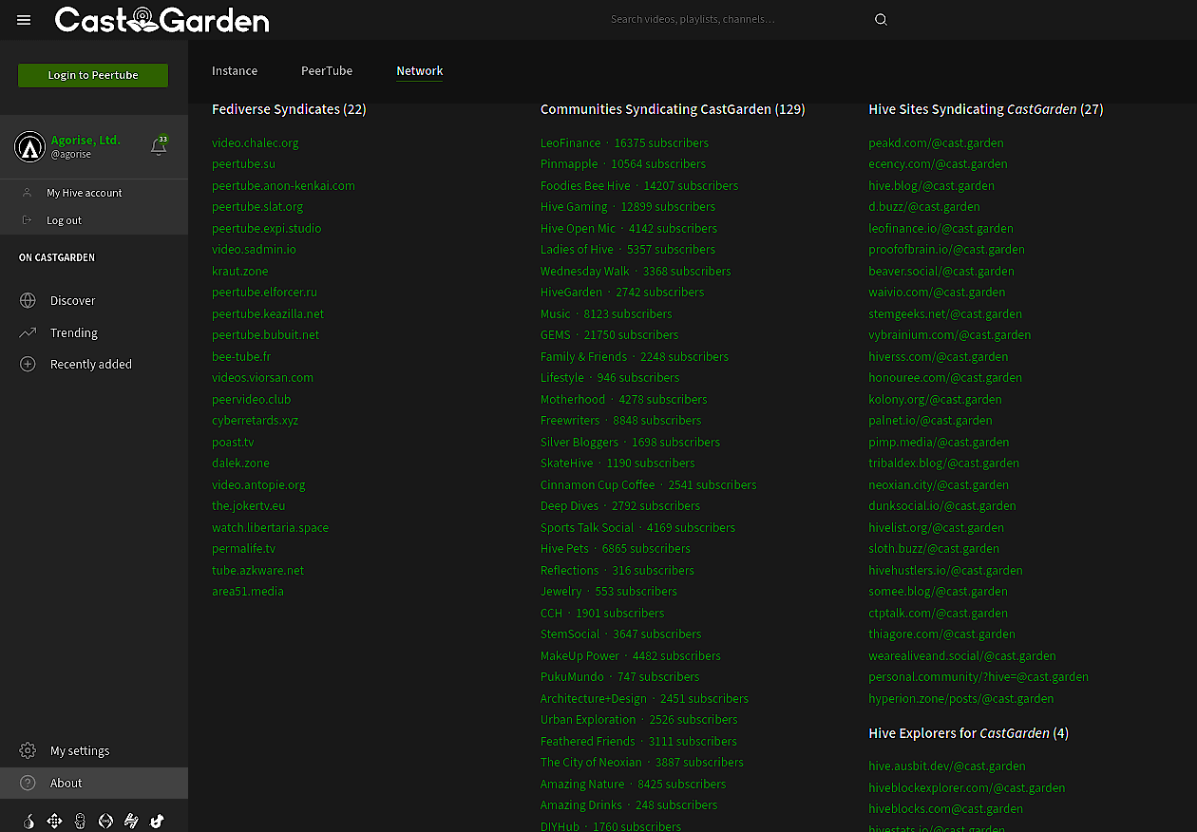Open the notifications bell
This screenshot has width=1197, height=832.
coord(159,146)
